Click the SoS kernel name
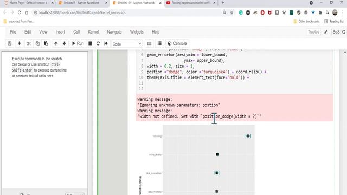 pyautogui.click(x=336, y=32)
